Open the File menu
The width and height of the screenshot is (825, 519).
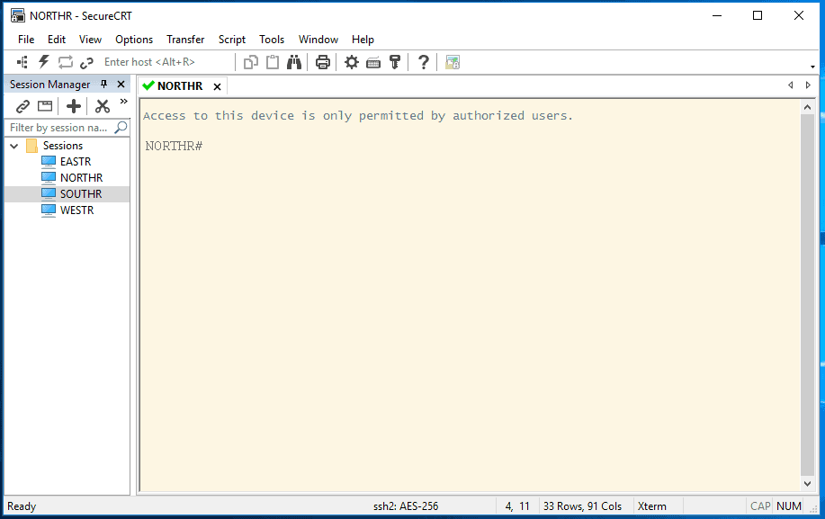click(26, 40)
